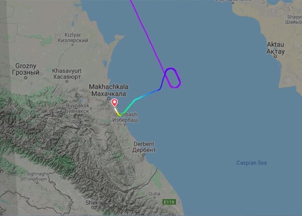Viewport: 302px width, 216px height.
Task: Click the Quba town marker
Action: (x=155, y=198)
